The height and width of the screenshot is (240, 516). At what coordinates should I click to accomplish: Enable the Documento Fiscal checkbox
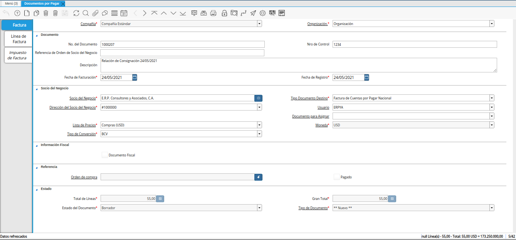105,155
